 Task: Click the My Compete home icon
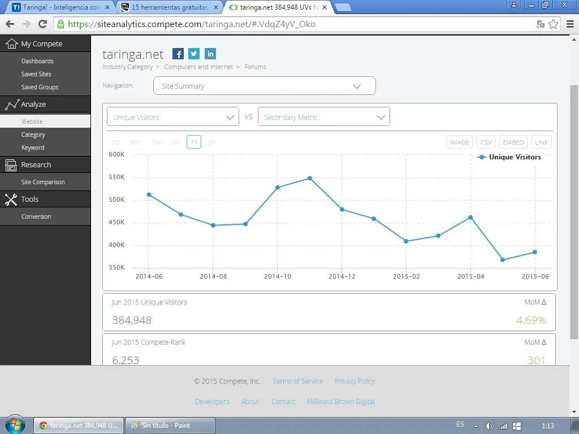pos(11,44)
